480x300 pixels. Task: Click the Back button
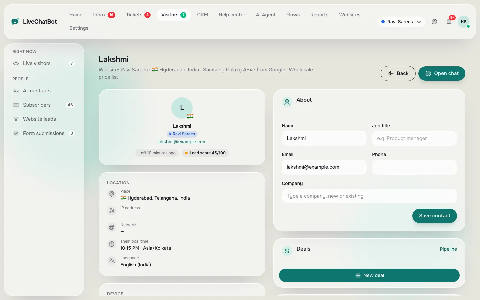pos(398,73)
